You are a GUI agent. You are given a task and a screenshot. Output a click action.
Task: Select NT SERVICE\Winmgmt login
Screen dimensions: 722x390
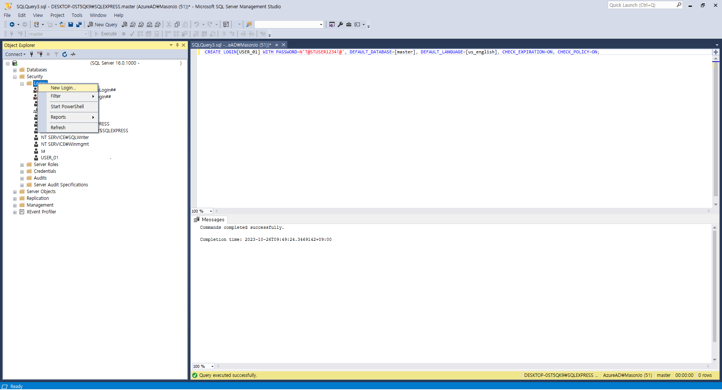tap(65, 144)
